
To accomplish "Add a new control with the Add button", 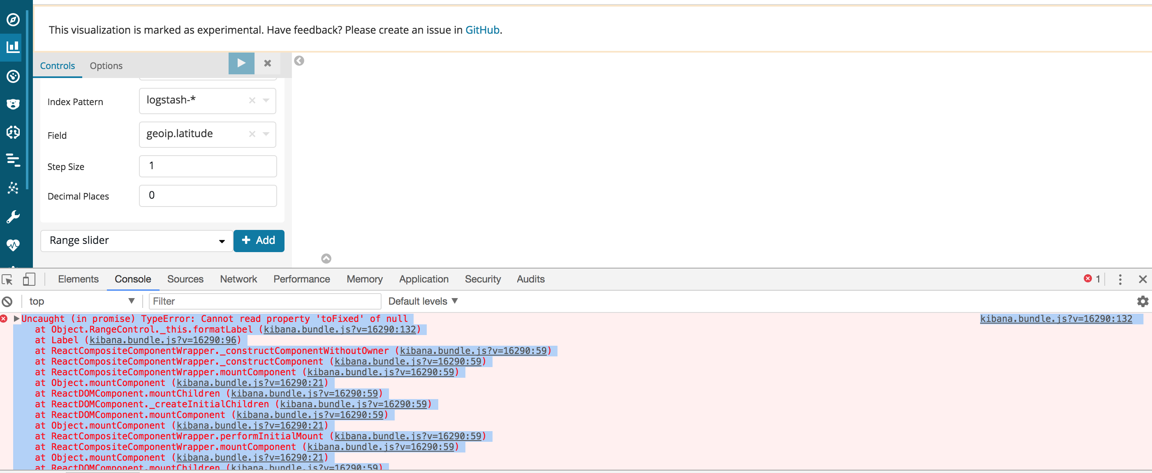I will click(x=259, y=241).
